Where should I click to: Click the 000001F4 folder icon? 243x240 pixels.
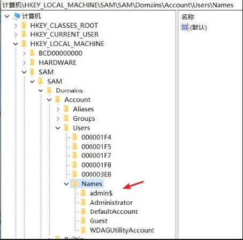[x=75, y=137]
